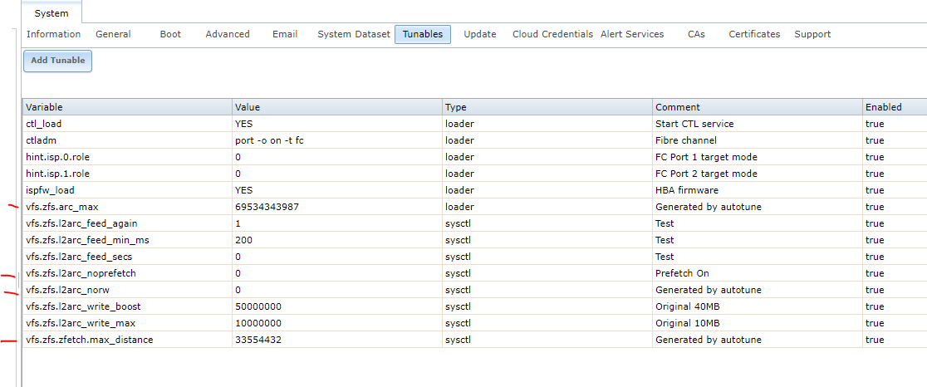The width and height of the screenshot is (927, 387).
Task: Sort by the Variable column header
Action: (127, 107)
